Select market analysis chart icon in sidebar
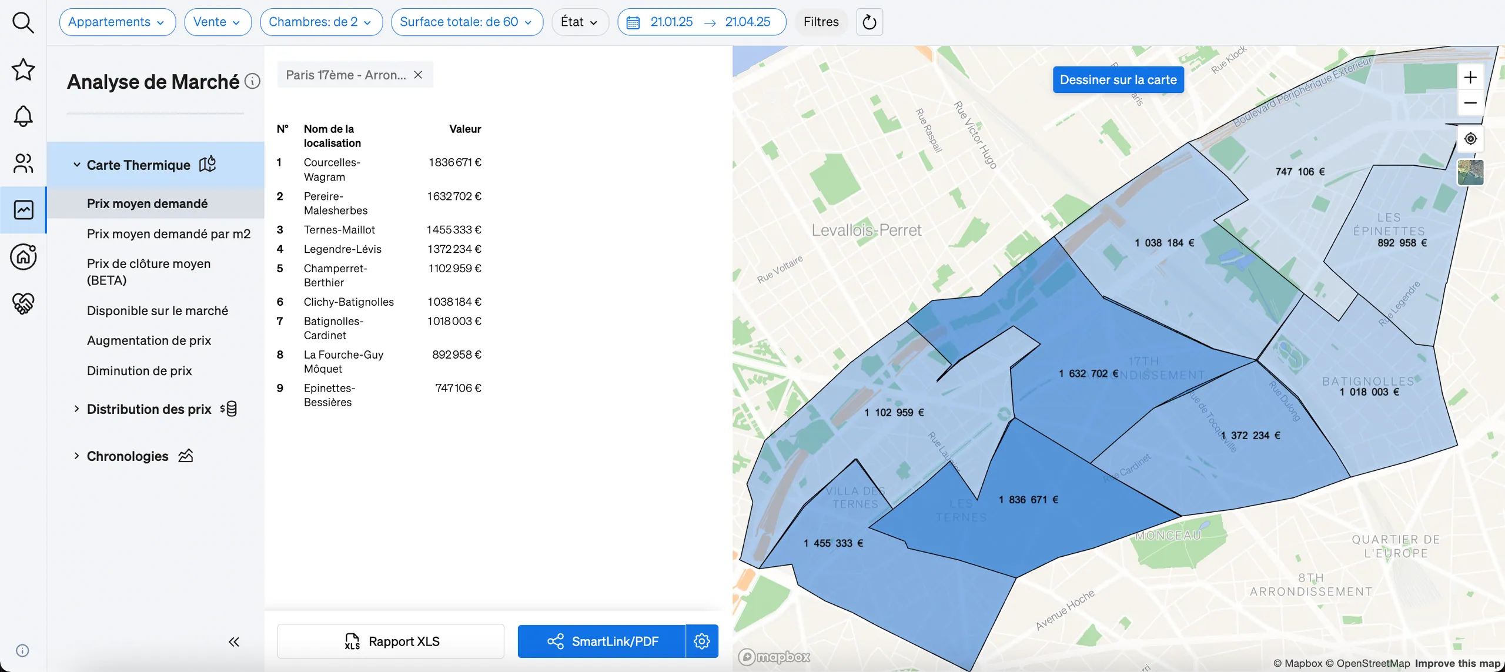 (x=23, y=210)
